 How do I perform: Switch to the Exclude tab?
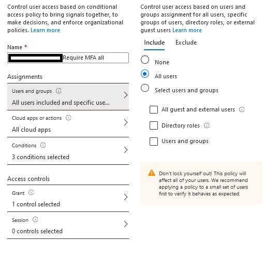[x=186, y=43]
